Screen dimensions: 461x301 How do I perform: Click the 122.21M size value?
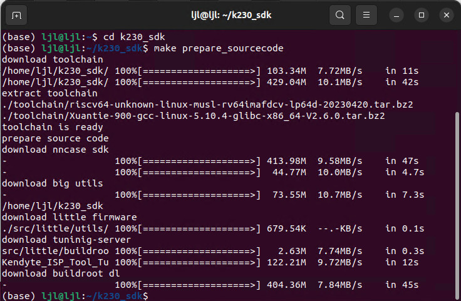click(x=286, y=262)
